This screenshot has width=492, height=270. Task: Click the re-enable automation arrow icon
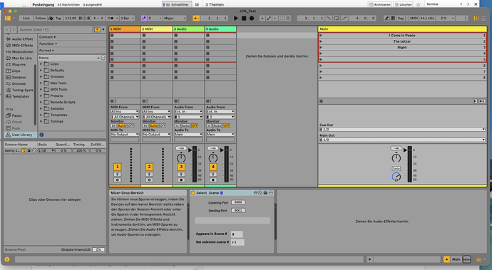(x=275, y=19)
